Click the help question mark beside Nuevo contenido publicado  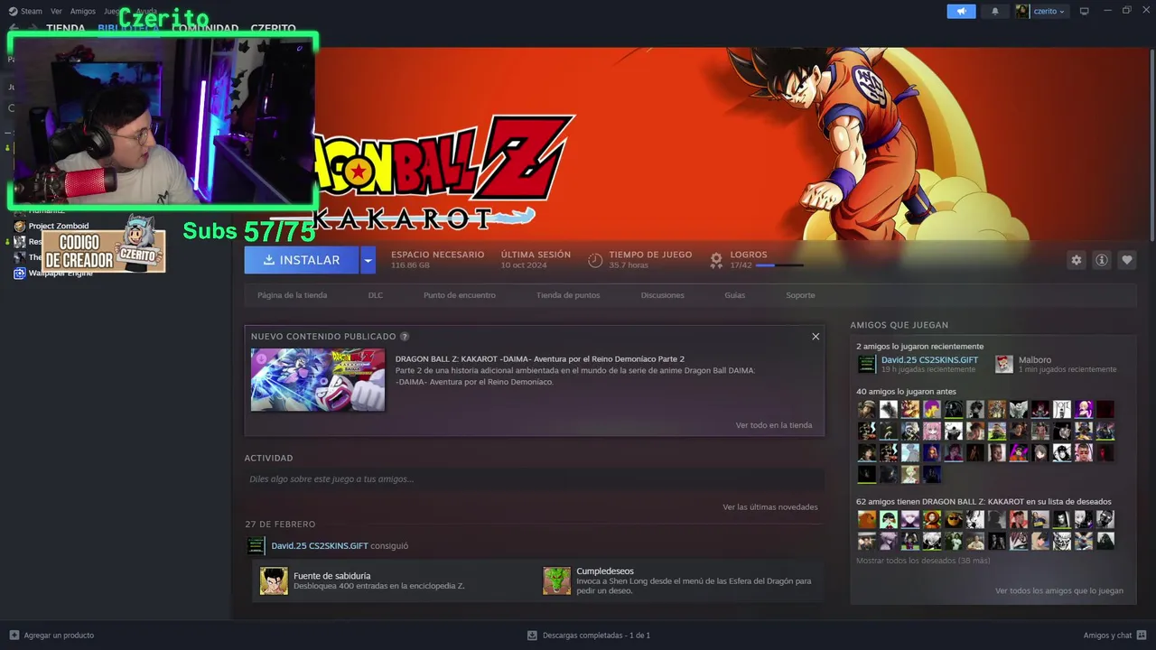(405, 337)
